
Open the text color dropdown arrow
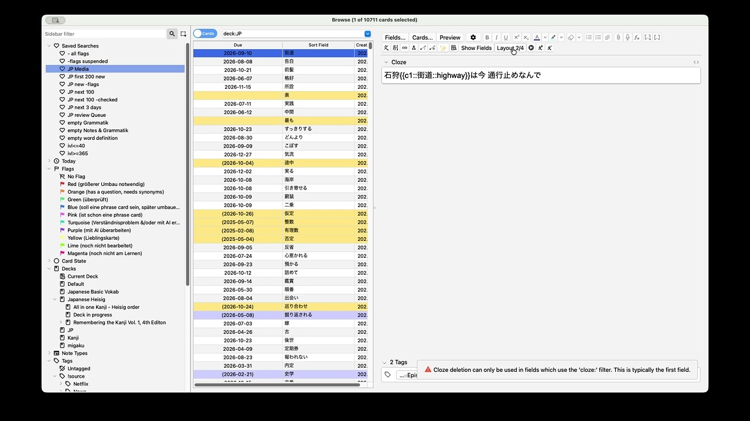click(545, 37)
